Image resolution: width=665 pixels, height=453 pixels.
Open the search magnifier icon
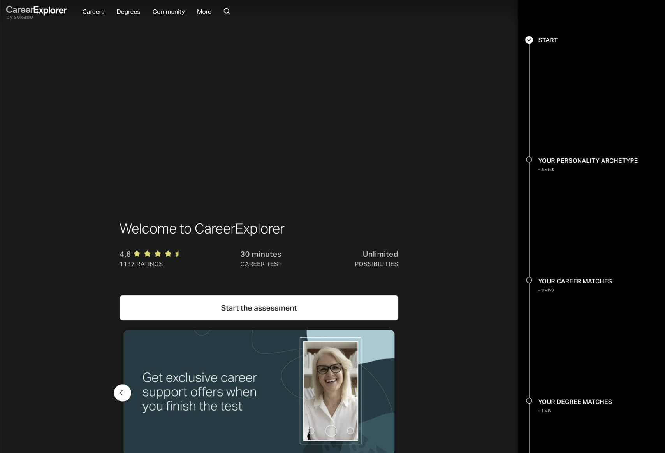click(227, 12)
